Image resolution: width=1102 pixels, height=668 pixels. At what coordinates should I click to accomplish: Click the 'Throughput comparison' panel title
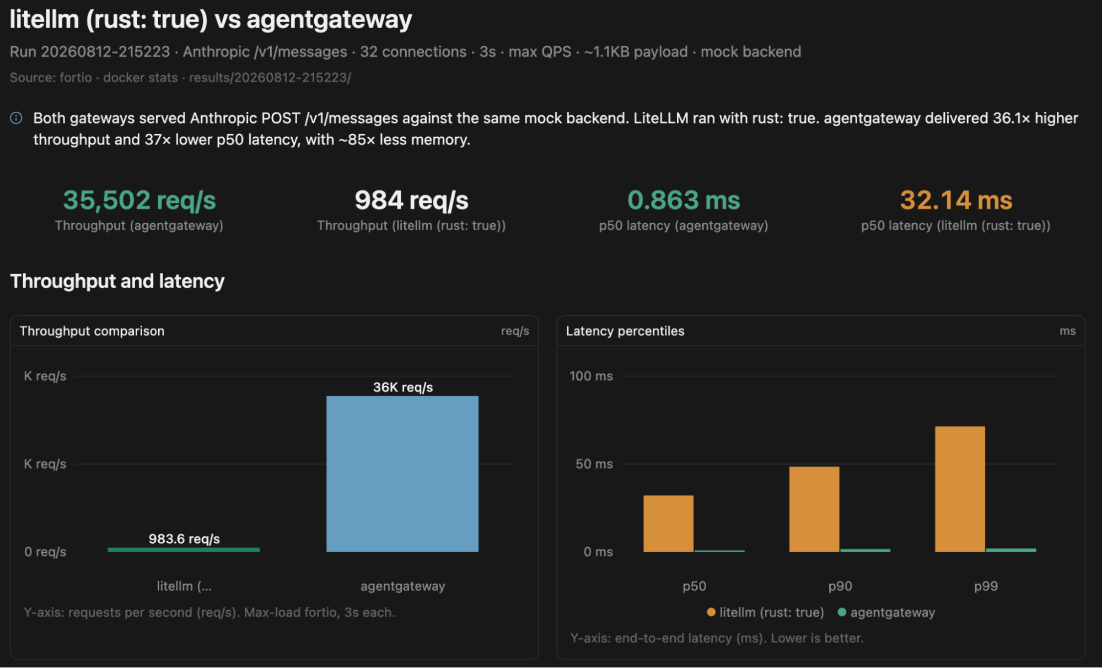point(92,331)
